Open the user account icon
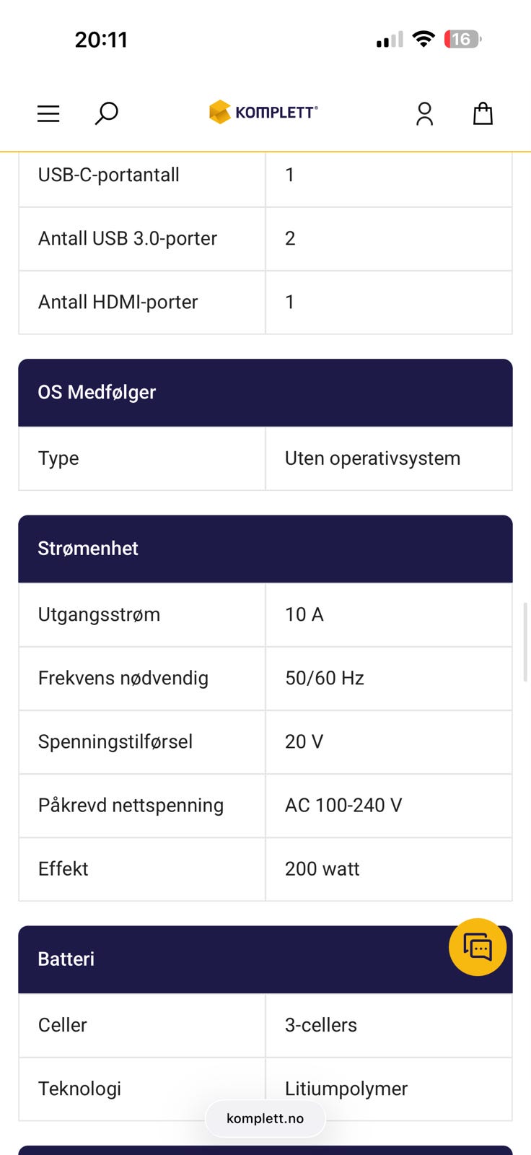This screenshot has width=531, height=1155. (424, 113)
